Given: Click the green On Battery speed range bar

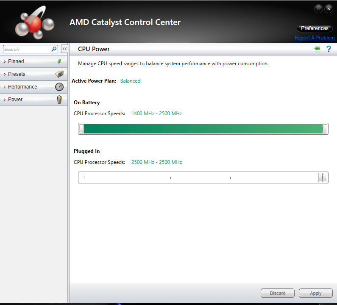Looking at the screenshot, I should coord(203,129).
